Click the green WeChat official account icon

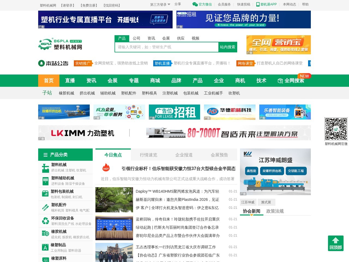click(195, 4)
